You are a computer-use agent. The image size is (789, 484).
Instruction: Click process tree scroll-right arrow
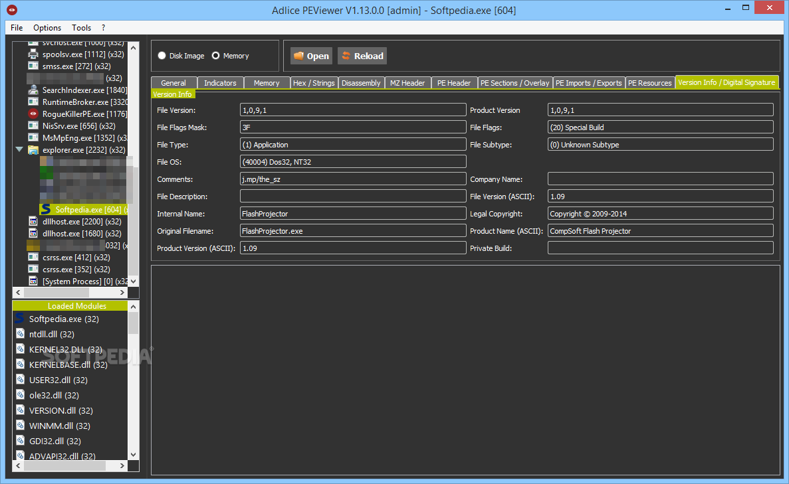pos(122,293)
